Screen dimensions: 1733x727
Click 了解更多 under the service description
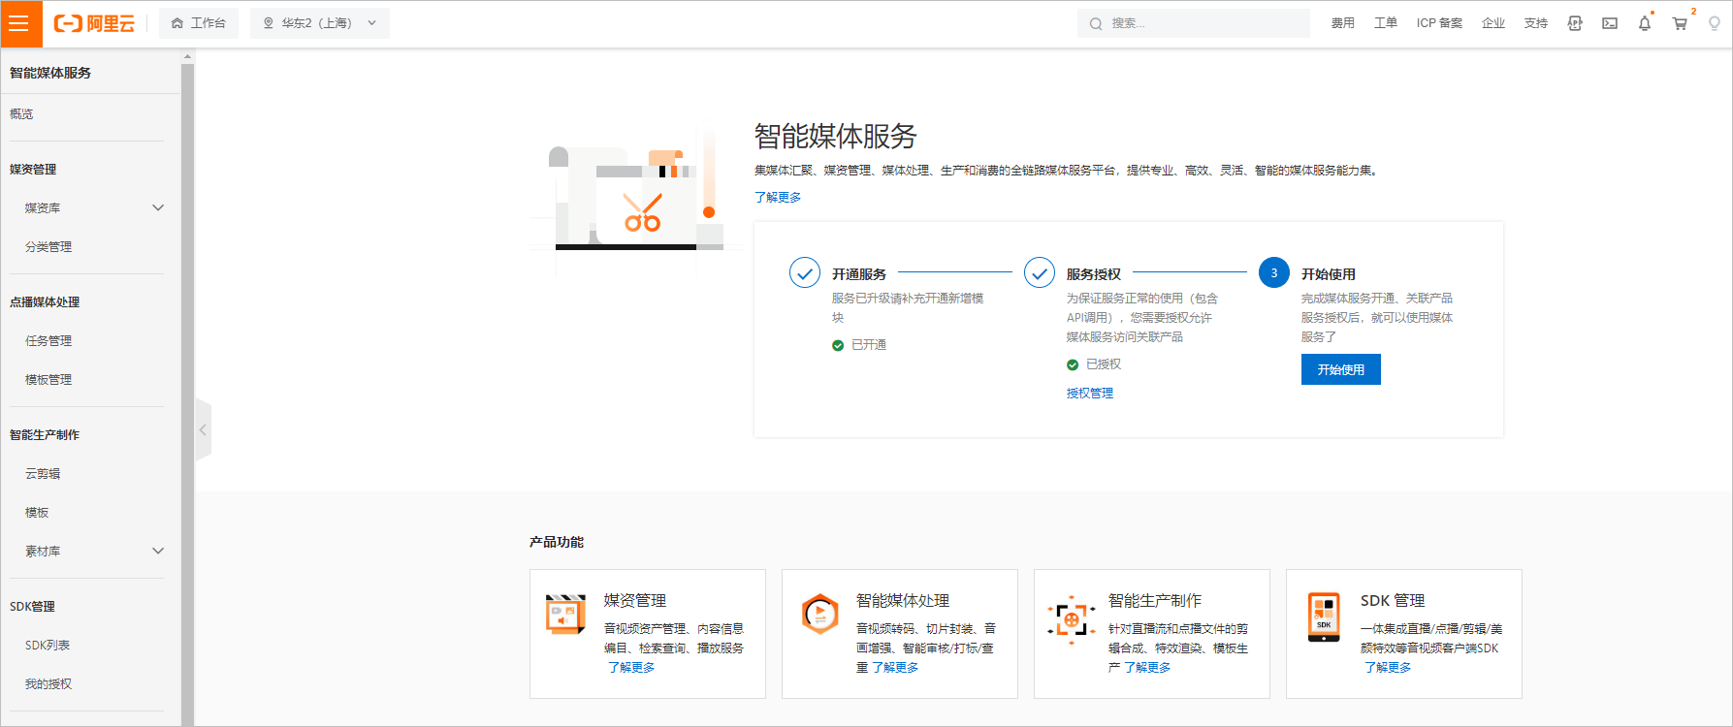(778, 197)
